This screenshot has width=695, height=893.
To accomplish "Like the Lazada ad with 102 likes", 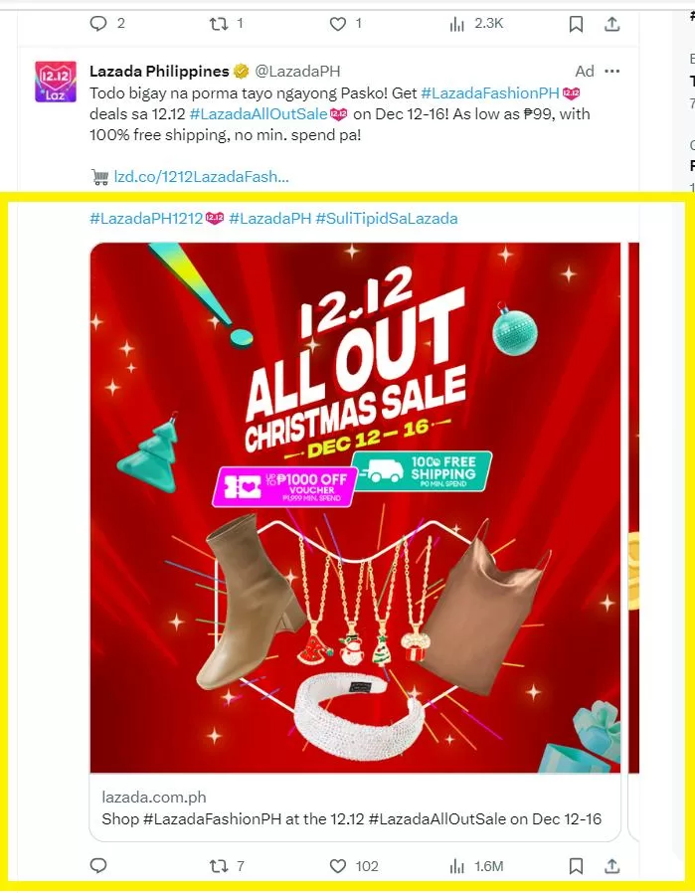I will coord(338,866).
